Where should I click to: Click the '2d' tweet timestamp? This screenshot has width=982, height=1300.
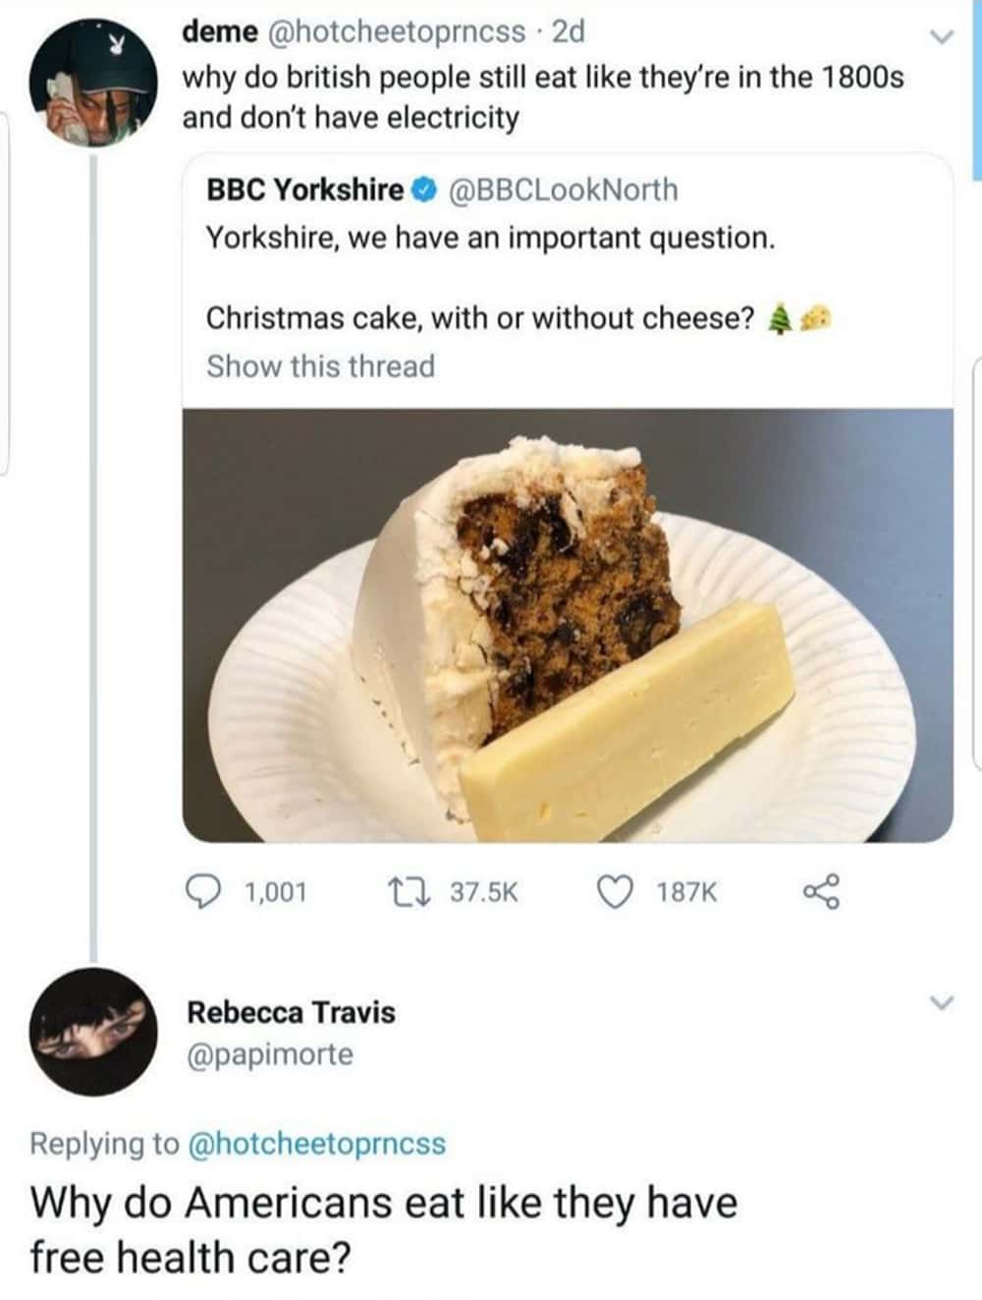[x=569, y=32]
